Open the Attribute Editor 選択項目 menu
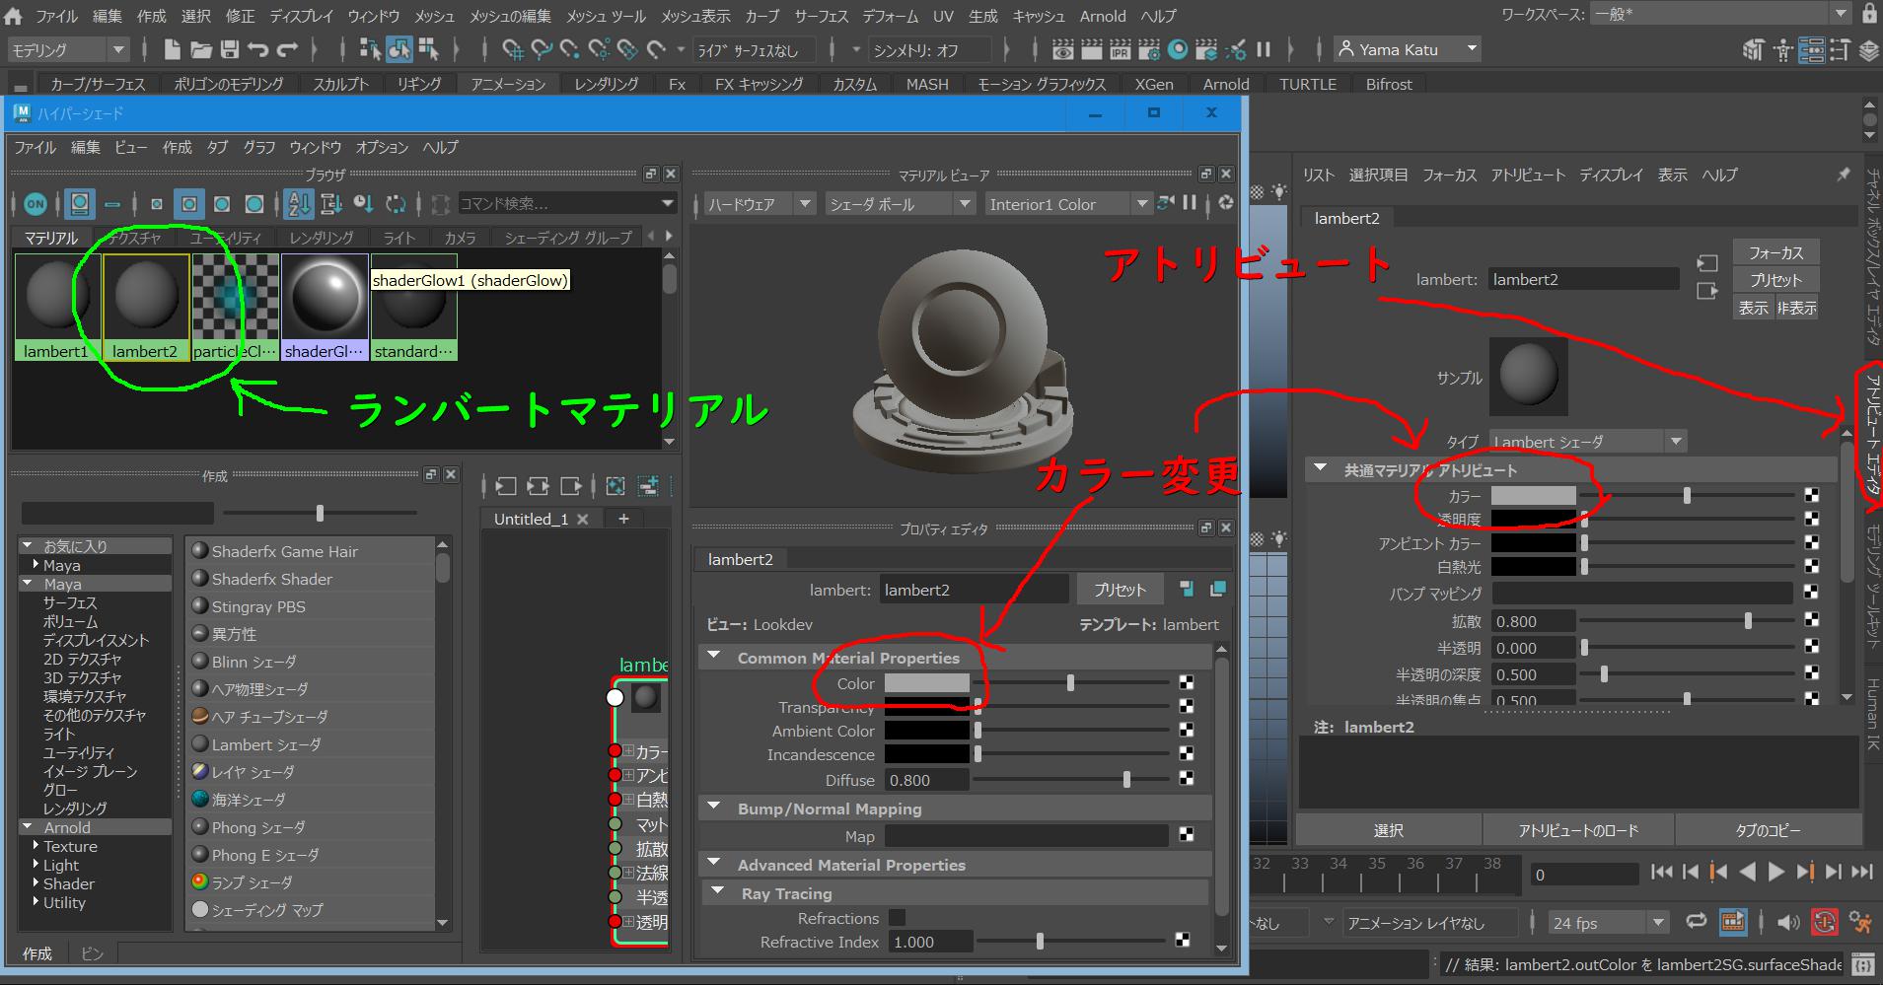Image resolution: width=1883 pixels, height=985 pixels. click(x=1378, y=175)
